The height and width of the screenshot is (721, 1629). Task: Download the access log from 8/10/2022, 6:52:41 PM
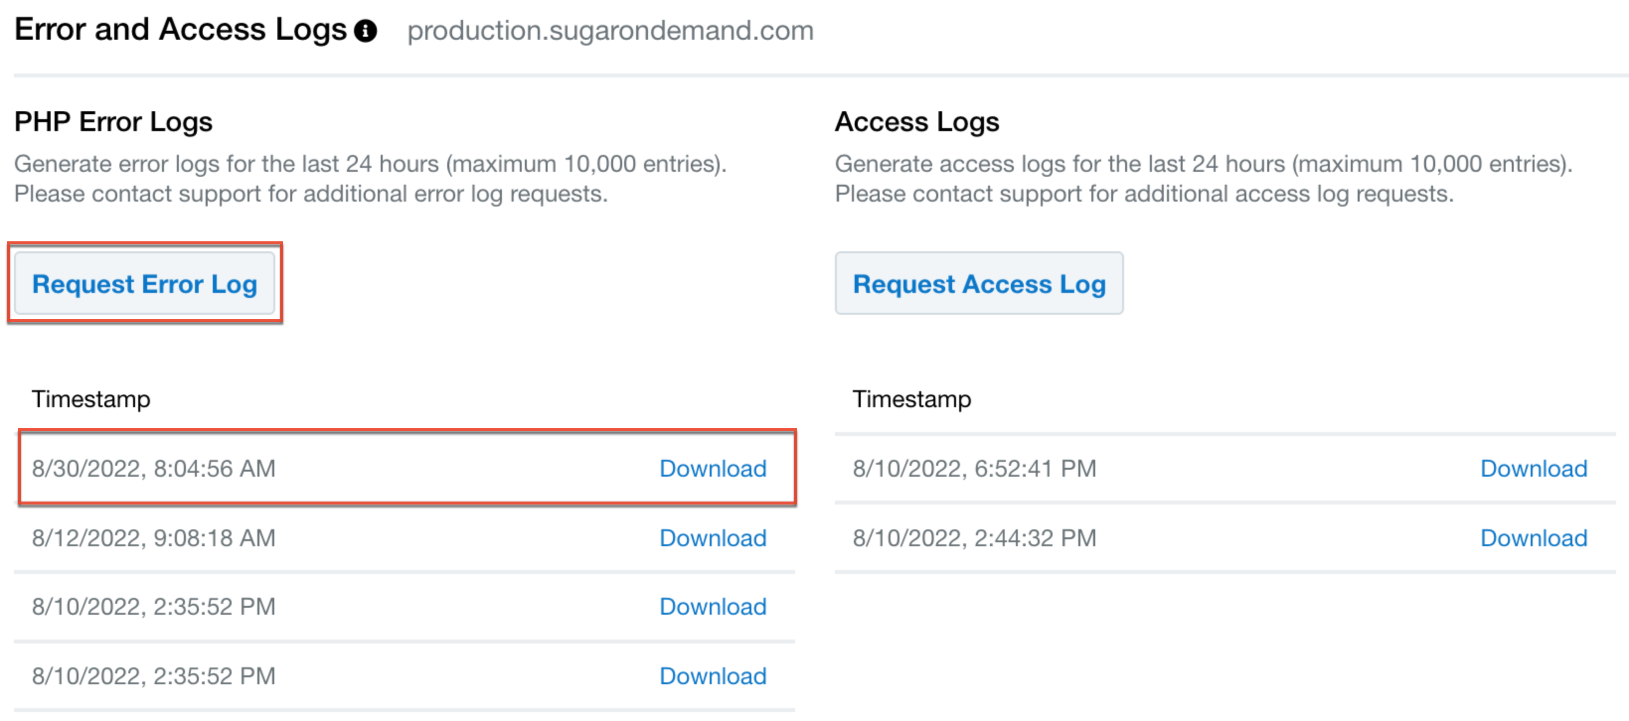1533,468
